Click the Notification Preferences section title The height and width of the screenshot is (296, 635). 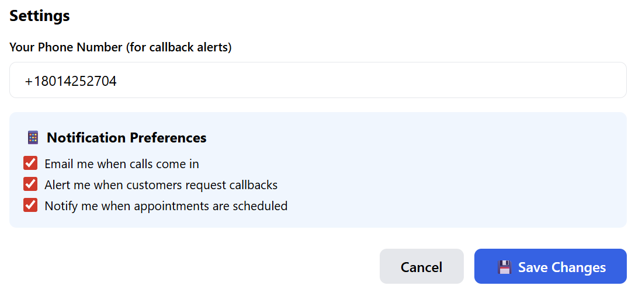(x=126, y=138)
